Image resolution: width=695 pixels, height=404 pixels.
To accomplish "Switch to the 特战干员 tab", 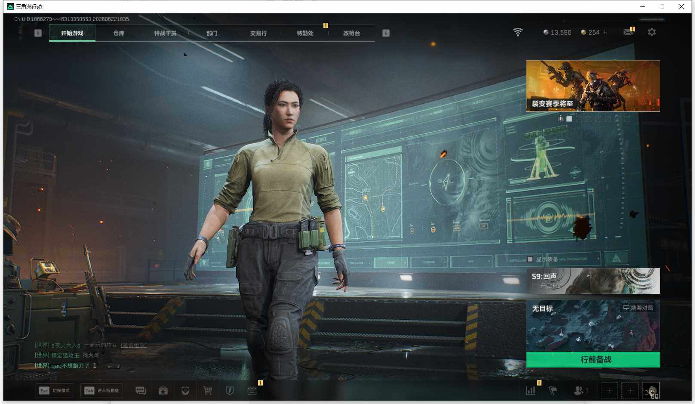I will pyautogui.click(x=165, y=33).
